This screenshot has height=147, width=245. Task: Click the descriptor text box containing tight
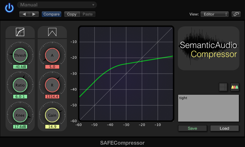tap(208, 108)
